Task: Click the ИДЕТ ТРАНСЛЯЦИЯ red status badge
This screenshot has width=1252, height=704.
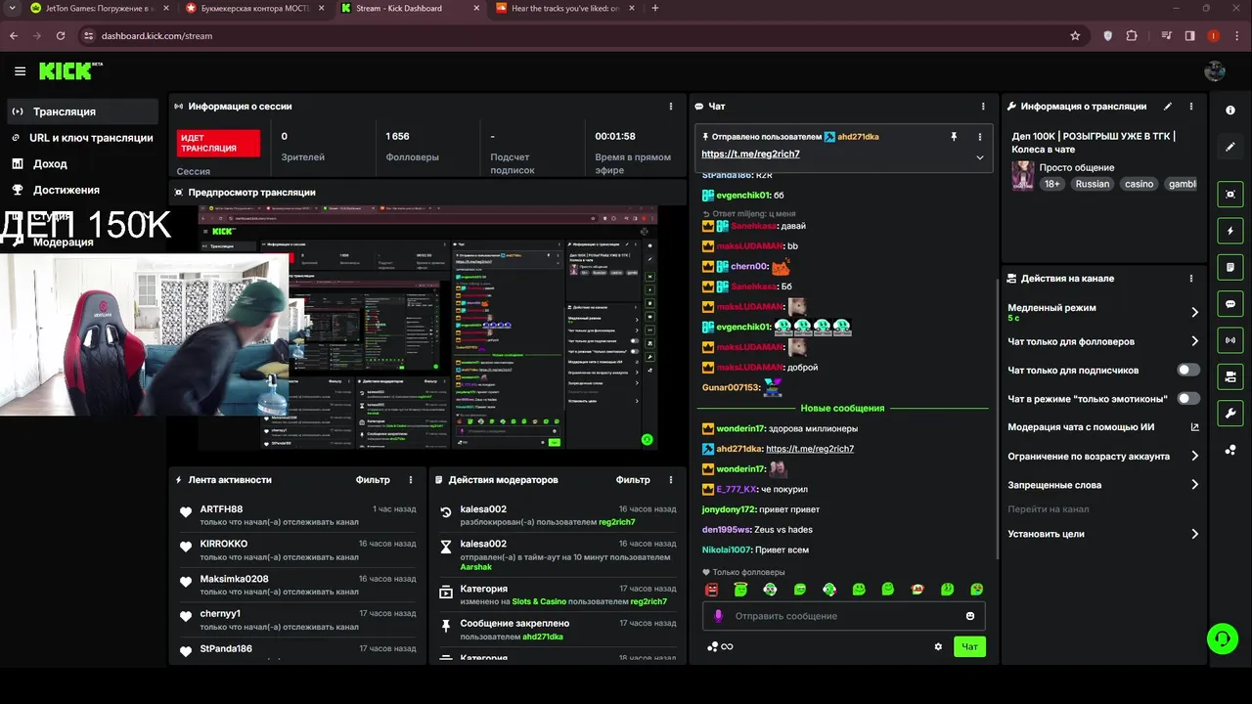Action: click(218, 143)
